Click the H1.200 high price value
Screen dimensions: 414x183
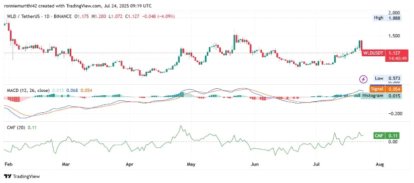(x=99, y=17)
